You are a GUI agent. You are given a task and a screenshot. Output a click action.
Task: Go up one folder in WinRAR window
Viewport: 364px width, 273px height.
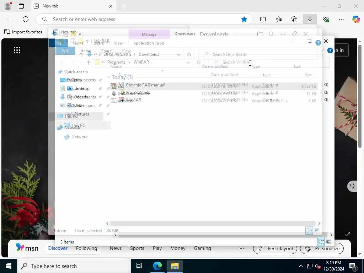coord(89,62)
